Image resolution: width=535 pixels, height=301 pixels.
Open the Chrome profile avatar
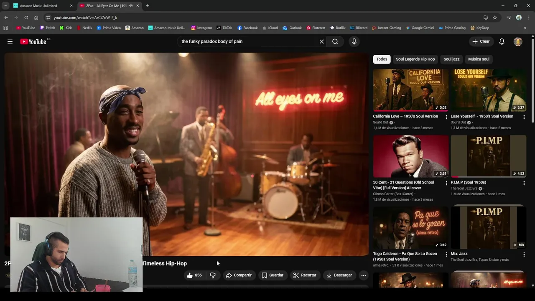coord(519,18)
